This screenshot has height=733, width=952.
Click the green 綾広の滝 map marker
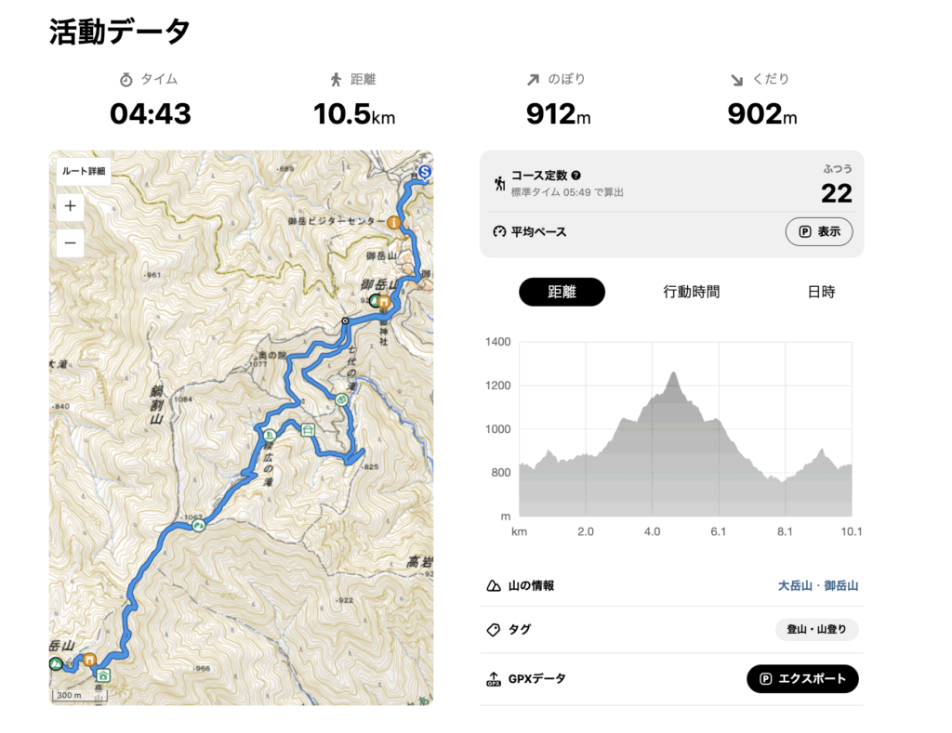(270, 434)
